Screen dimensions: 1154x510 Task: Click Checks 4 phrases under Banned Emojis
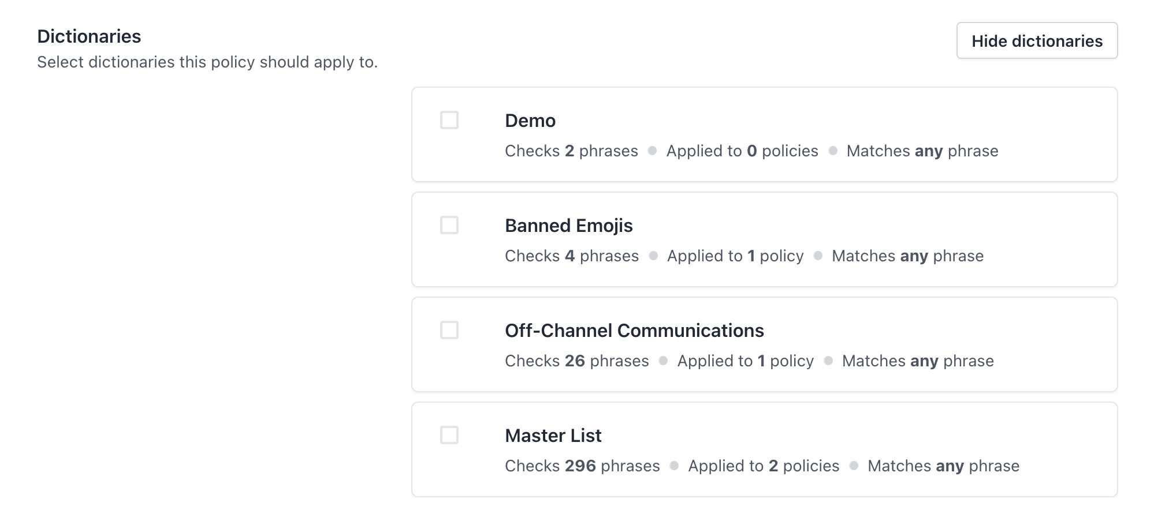(571, 256)
